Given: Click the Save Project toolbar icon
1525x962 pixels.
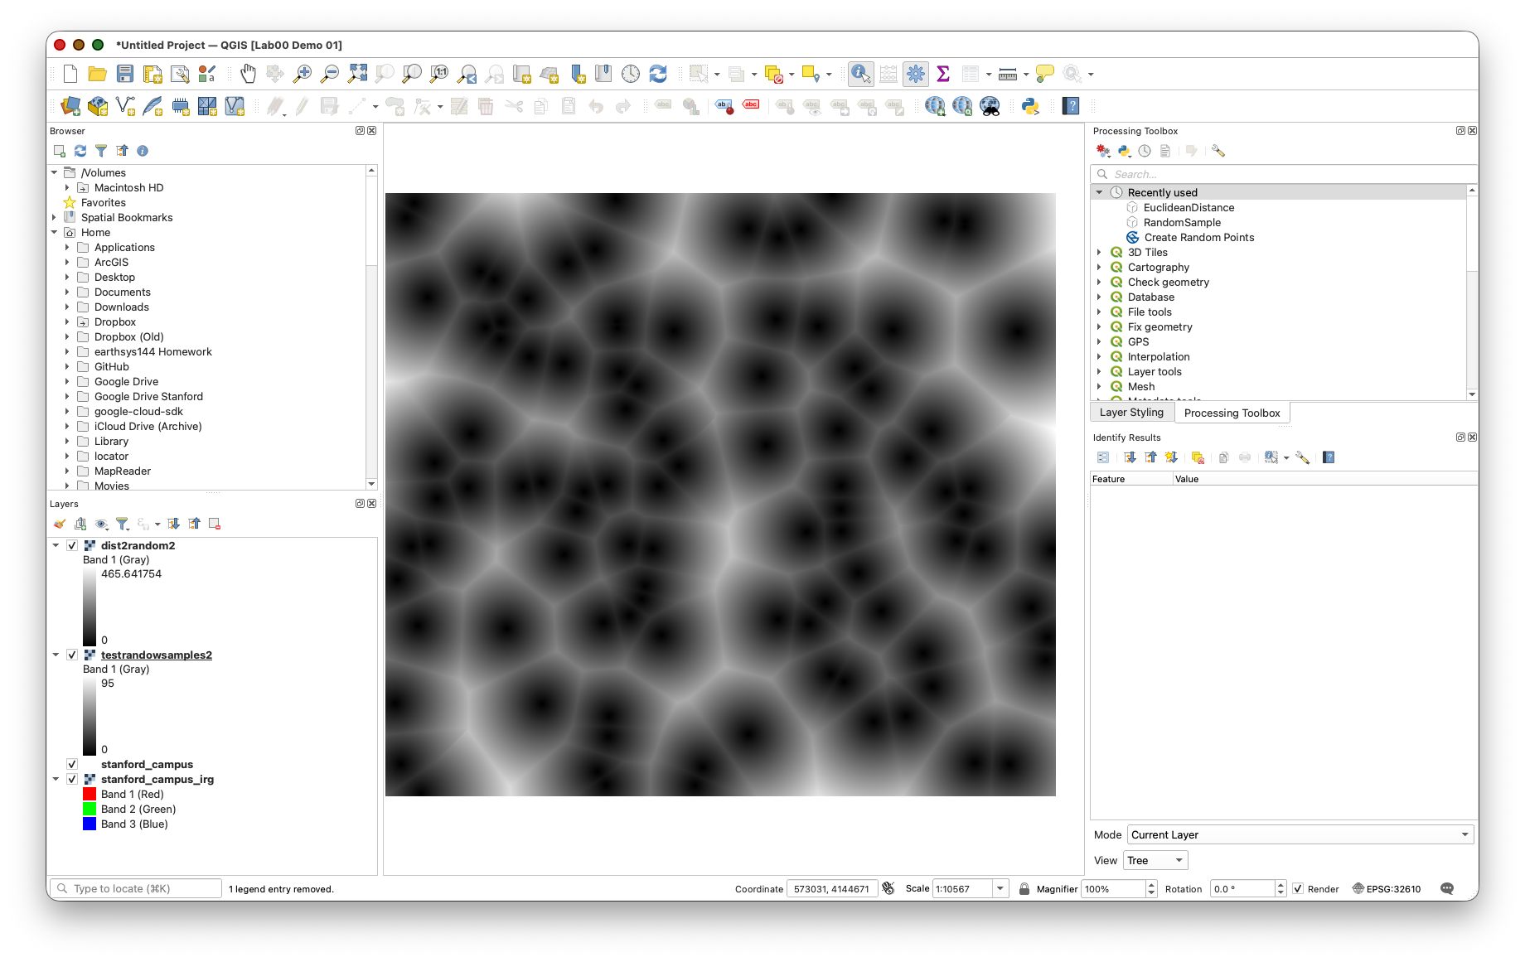Looking at the screenshot, I should [x=125, y=74].
